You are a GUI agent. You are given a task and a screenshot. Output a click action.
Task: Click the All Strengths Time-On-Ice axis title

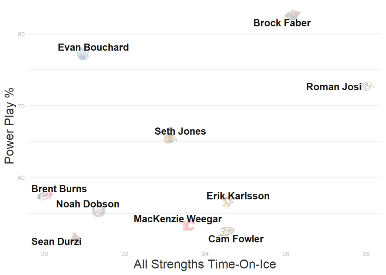205,264
